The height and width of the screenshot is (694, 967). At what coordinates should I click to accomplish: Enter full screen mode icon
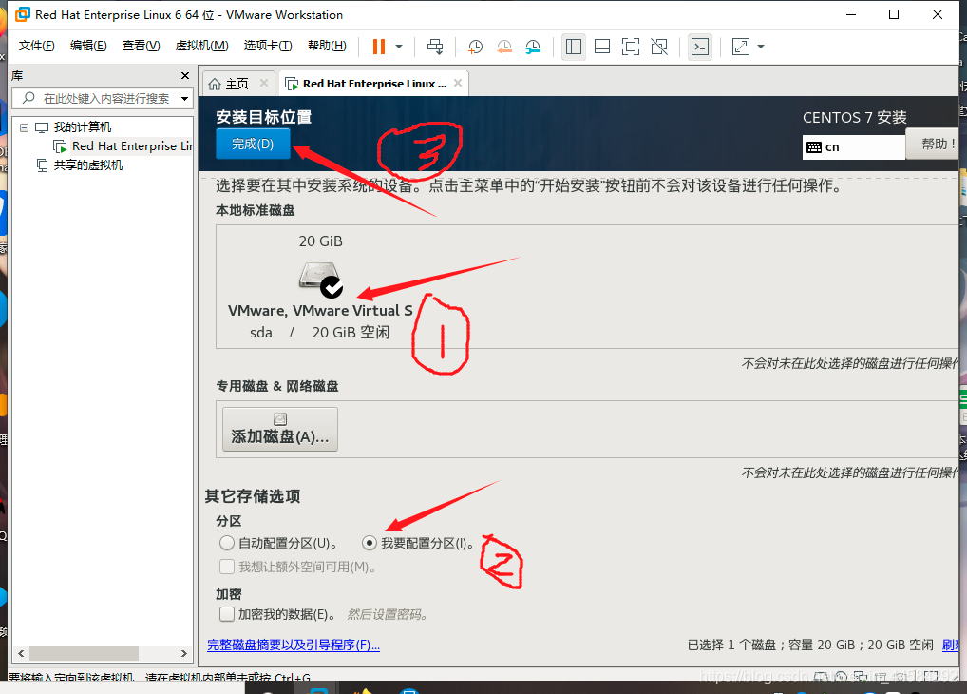point(631,47)
